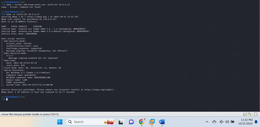Click 'Nmap scan report for gravemind.vm' line
This screenshot has height=127, width=260.
(29, 19)
